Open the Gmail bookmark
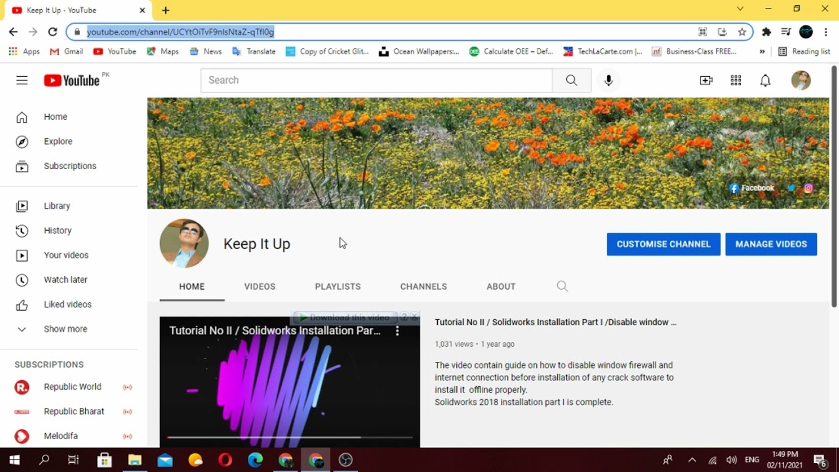This screenshot has height=472, width=839. (x=66, y=51)
